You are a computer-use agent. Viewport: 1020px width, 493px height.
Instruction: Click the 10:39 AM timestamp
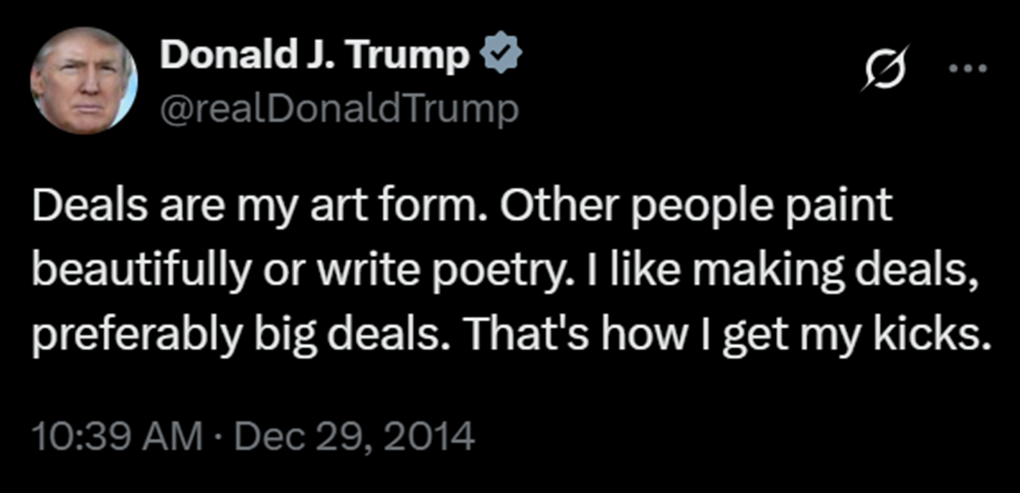tap(117, 436)
